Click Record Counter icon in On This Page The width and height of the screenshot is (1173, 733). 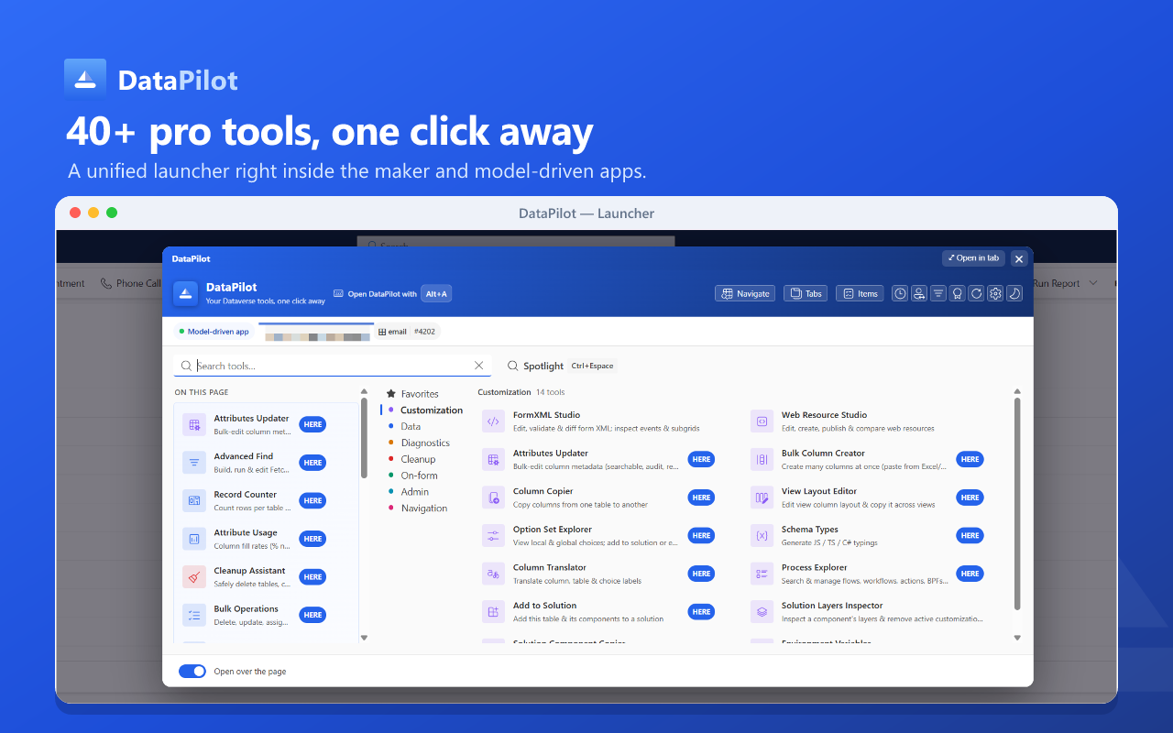[x=194, y=500]
